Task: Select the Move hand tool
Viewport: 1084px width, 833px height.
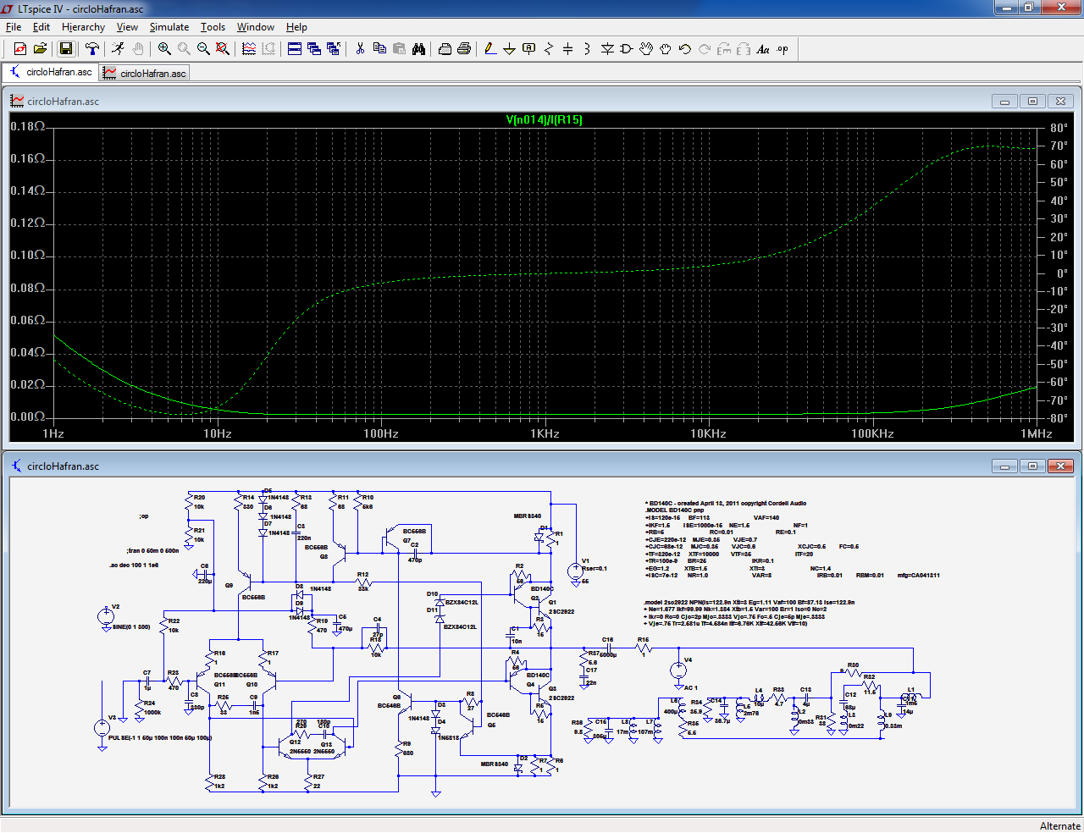Action: (x=646, y=49)
